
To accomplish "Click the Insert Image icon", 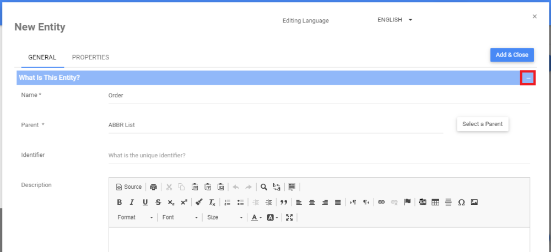I will point(474,202).
